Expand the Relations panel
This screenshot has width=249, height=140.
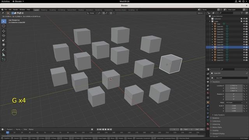coord(216,118)
